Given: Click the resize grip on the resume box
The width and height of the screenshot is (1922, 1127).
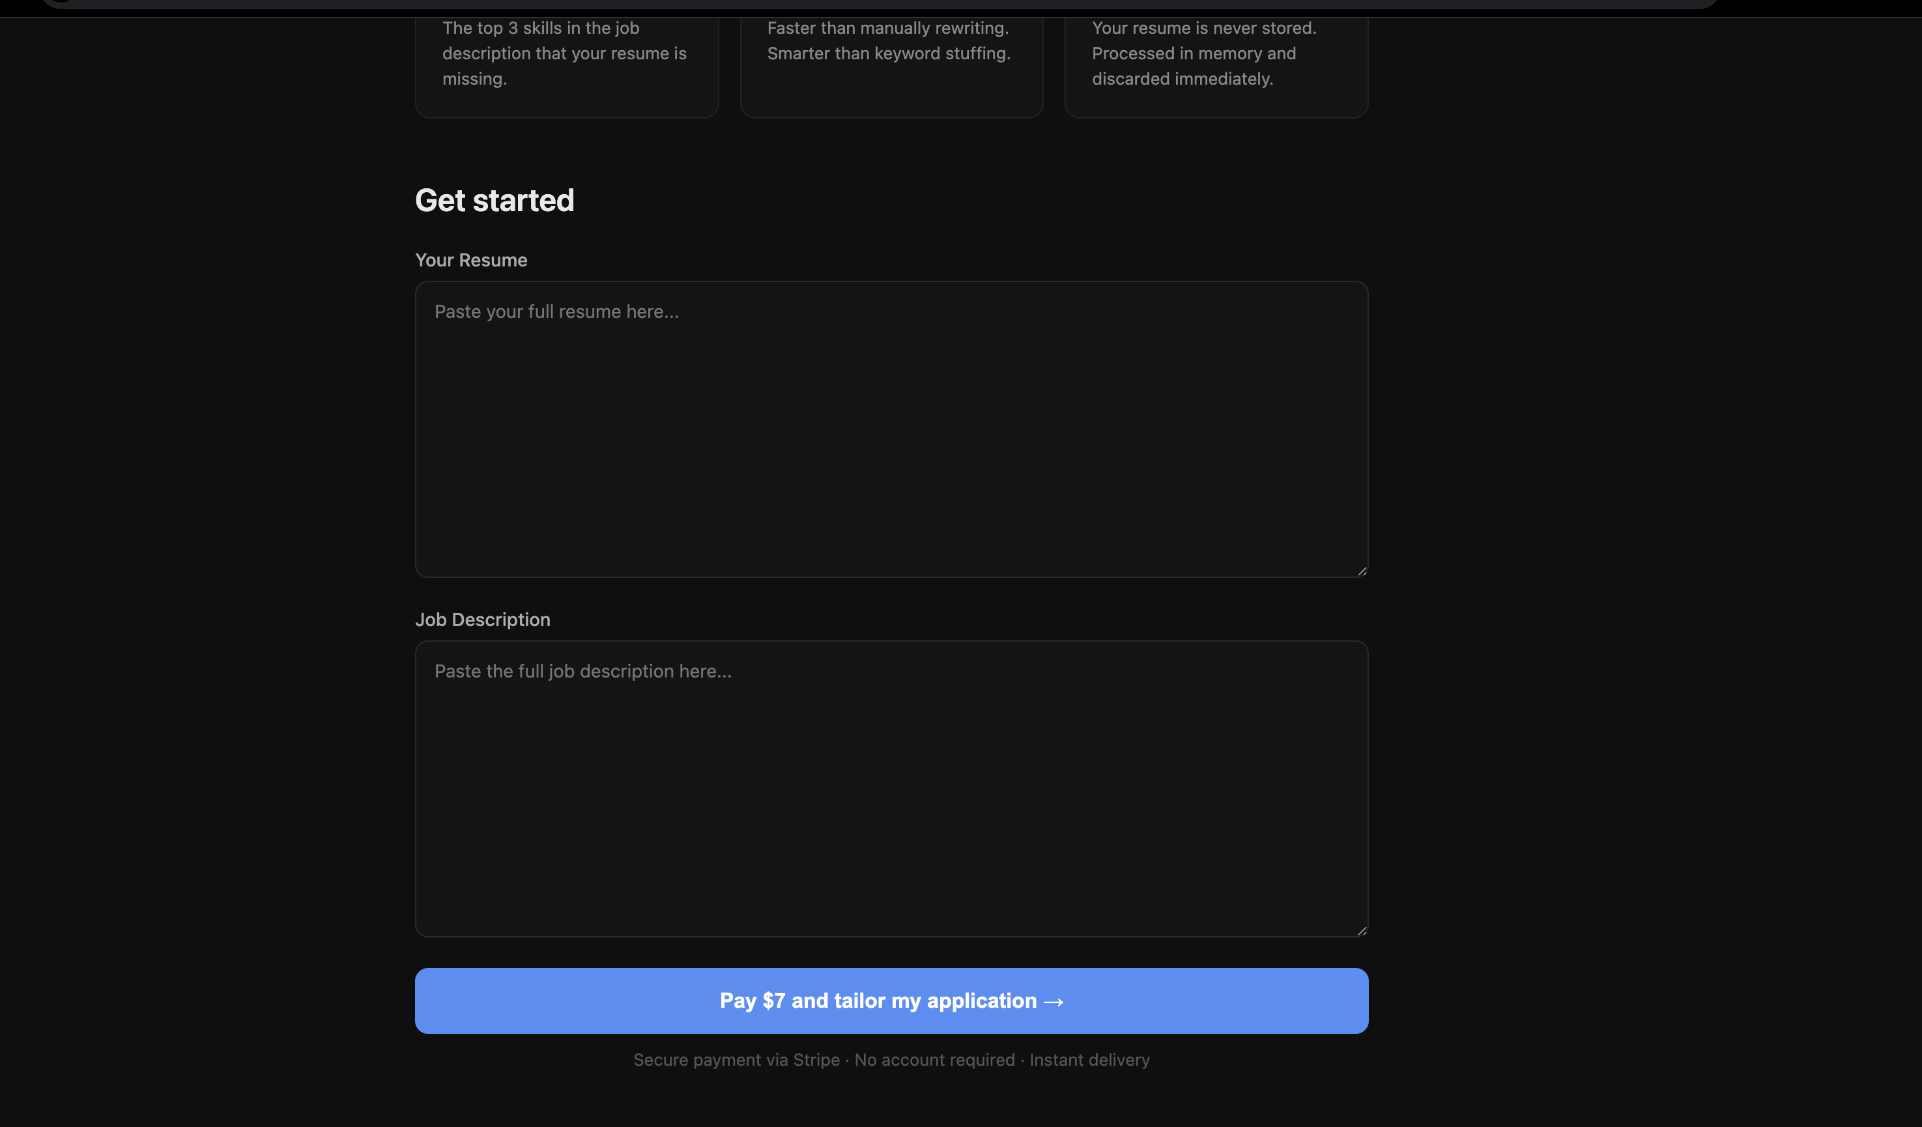Looking at the screenshot, I should coord(1362,571).
